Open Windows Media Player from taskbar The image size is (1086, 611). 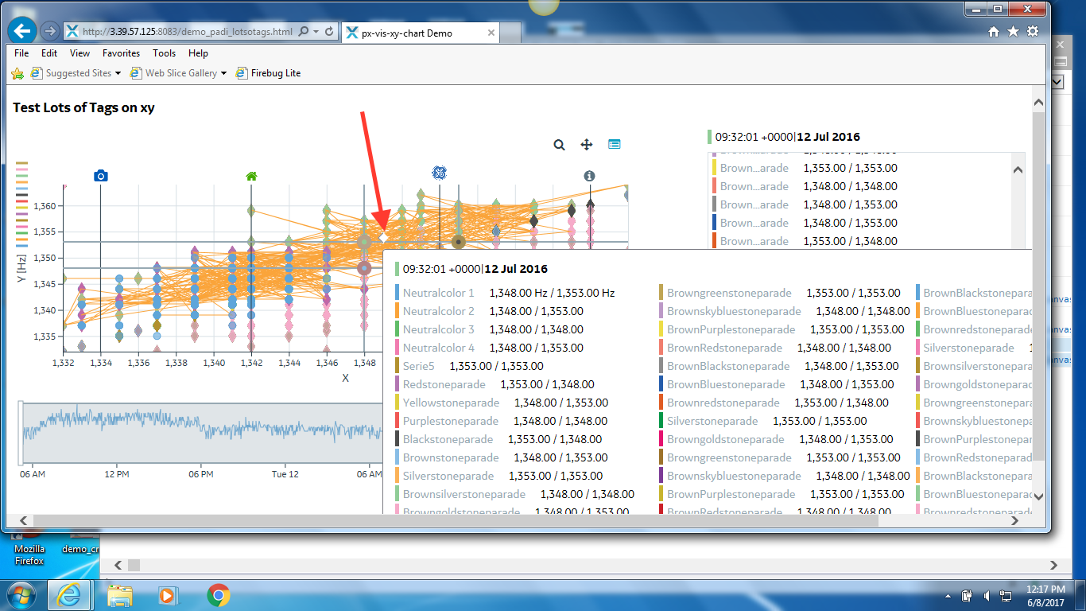click(166, 595)
